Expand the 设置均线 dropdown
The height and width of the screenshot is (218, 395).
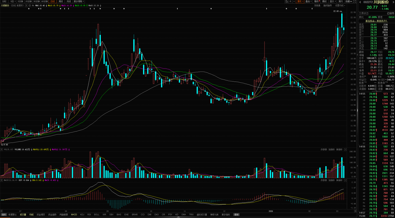point(340,5)
